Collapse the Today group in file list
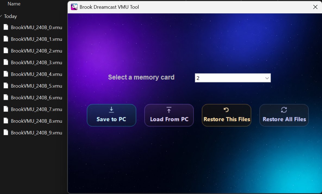The image size is (322, 194). pyautogui.click(x=1, y=16)
